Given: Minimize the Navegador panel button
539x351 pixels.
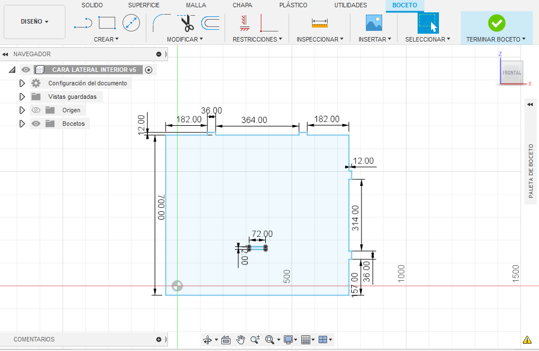Looking at the screenshot, I should (158, 54).
